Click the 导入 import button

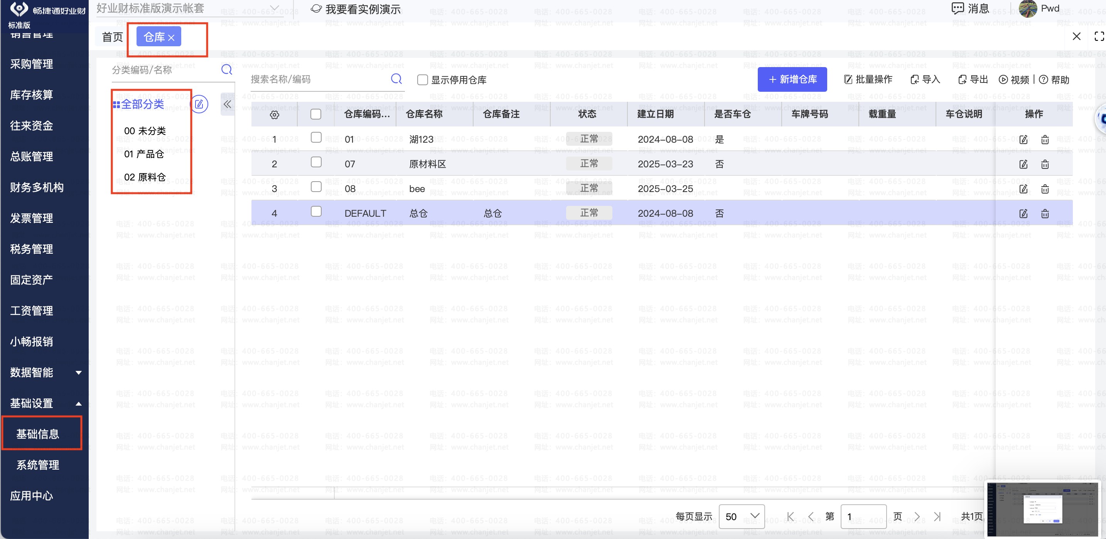[925, 79]
